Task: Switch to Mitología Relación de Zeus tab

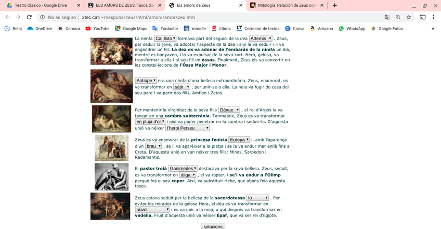Action: coord(283,5)
